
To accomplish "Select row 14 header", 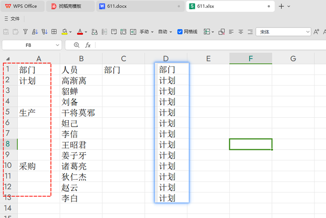I will pyautogui.click(x=8, y=208).
